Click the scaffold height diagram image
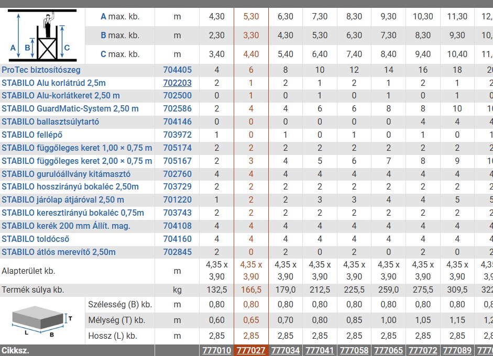The width and height of the screenshot is (493, 356). pyautogui.click(x=42, y=35)
